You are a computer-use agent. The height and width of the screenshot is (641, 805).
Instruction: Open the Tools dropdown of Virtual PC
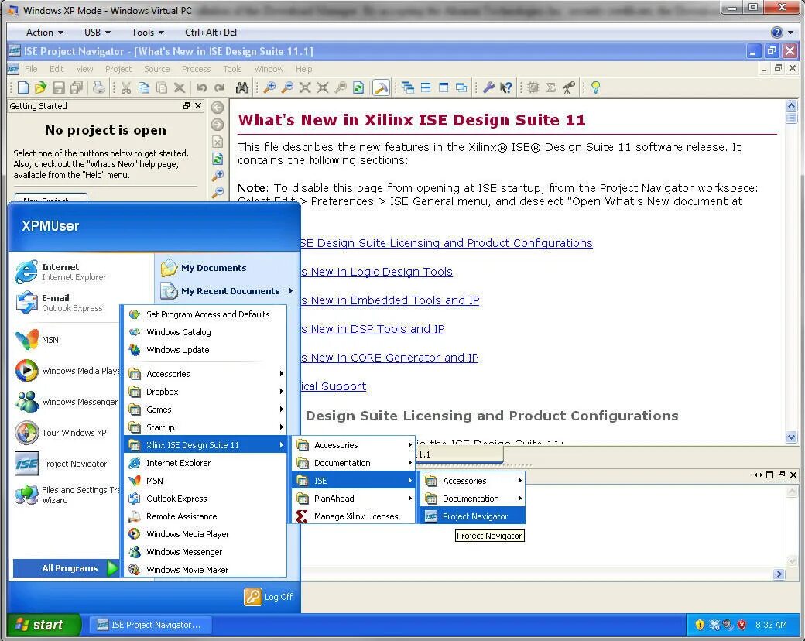click(148, 33)
